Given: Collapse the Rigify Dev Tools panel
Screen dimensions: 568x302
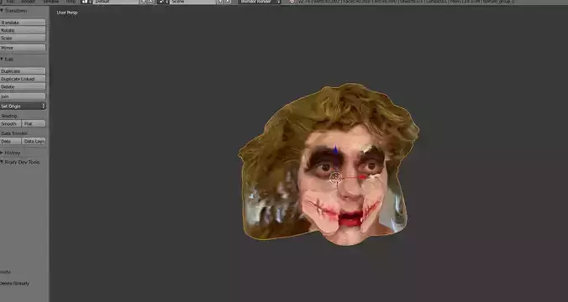Looking at the screenshot, I should [3, 163].
